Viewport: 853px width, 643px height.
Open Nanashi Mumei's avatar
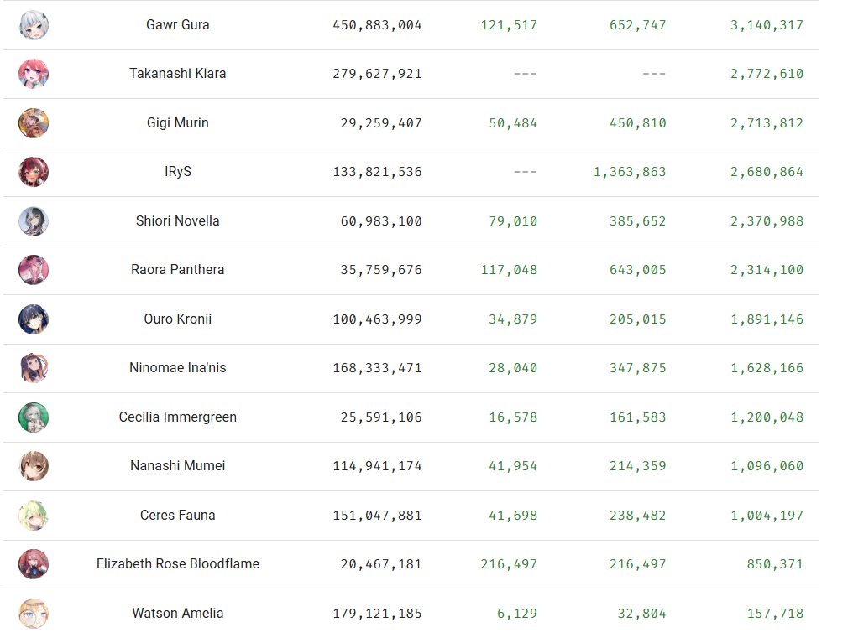(34, 466)
